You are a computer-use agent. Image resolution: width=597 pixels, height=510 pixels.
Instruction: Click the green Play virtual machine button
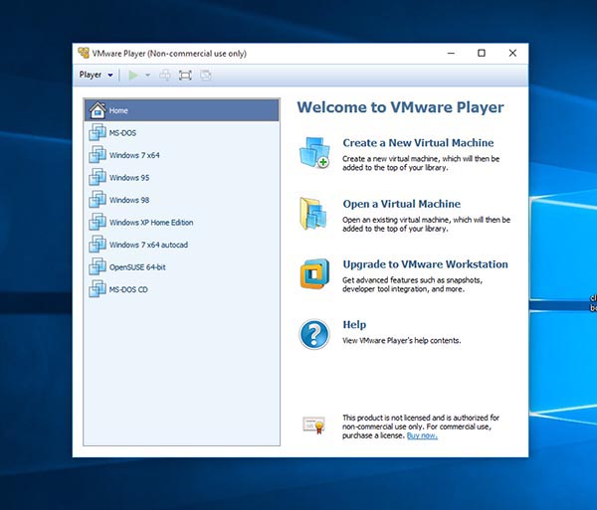133,76
